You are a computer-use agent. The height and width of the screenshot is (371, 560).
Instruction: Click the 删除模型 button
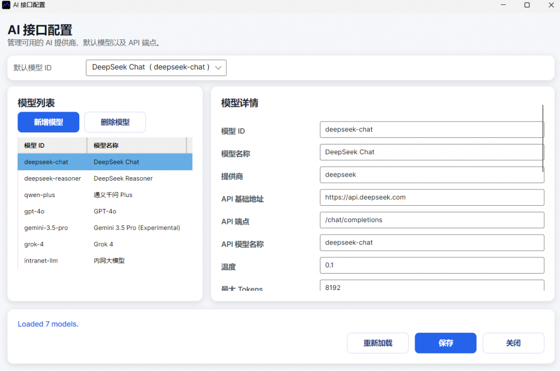[115, 122]
